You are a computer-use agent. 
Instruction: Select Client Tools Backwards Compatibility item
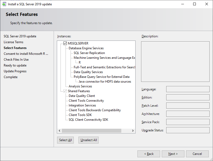point(95,110)
